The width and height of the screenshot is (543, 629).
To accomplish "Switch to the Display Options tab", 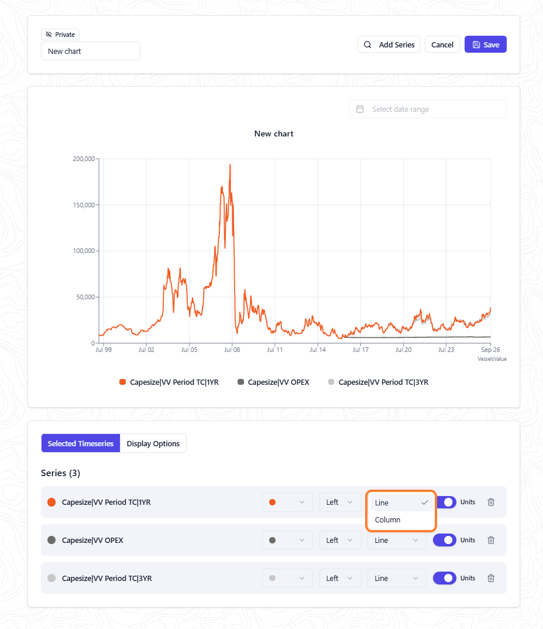I will (x=153, y=443).
